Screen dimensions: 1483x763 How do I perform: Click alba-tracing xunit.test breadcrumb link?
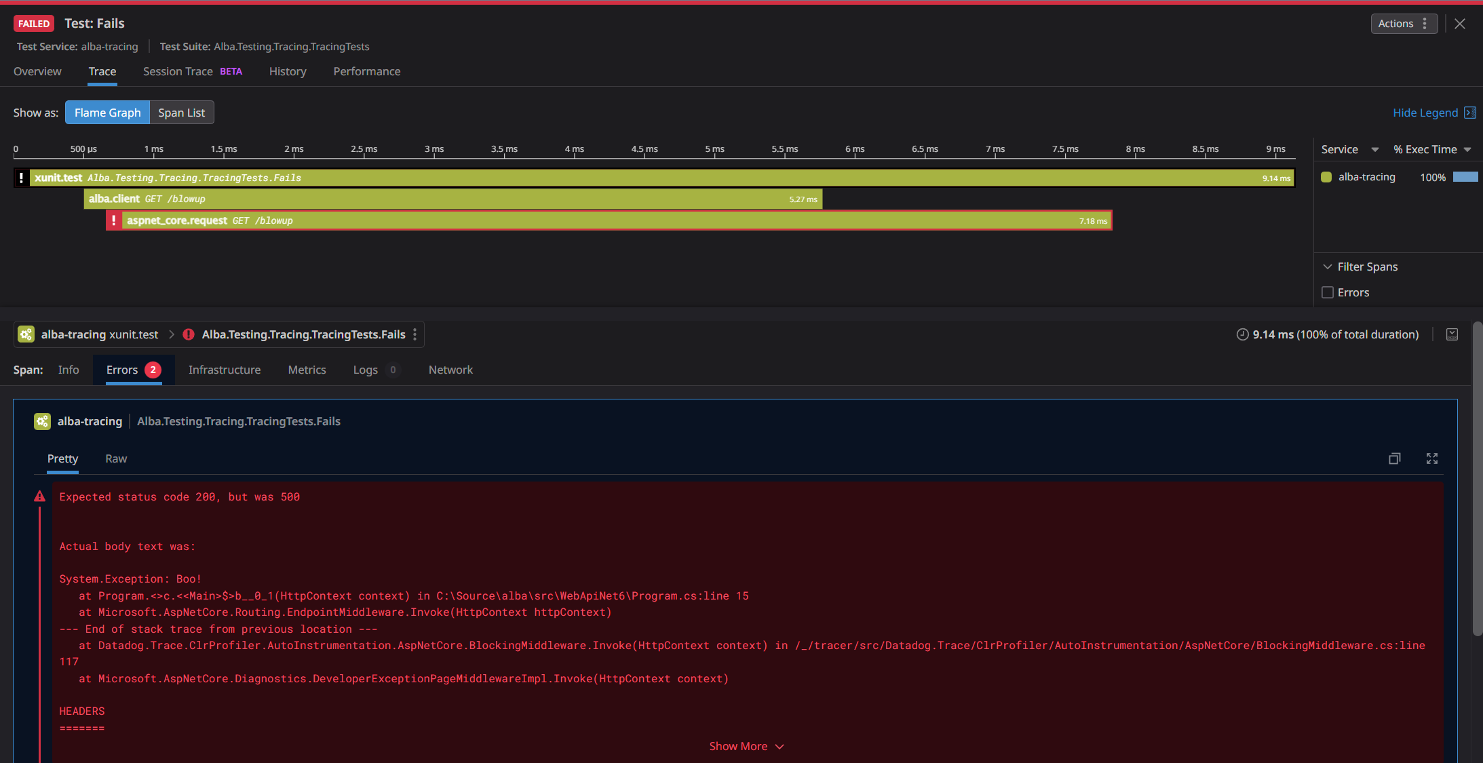point(100,334)
